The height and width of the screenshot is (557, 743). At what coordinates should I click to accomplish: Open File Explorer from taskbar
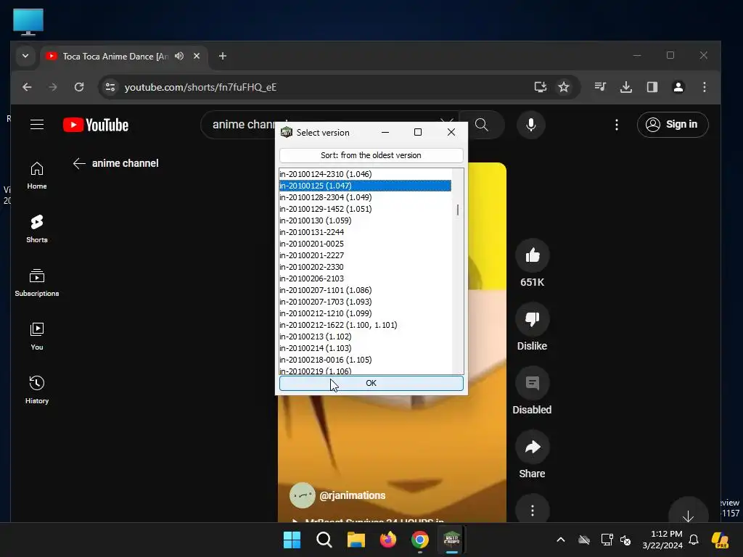click(x=356, y=540)
